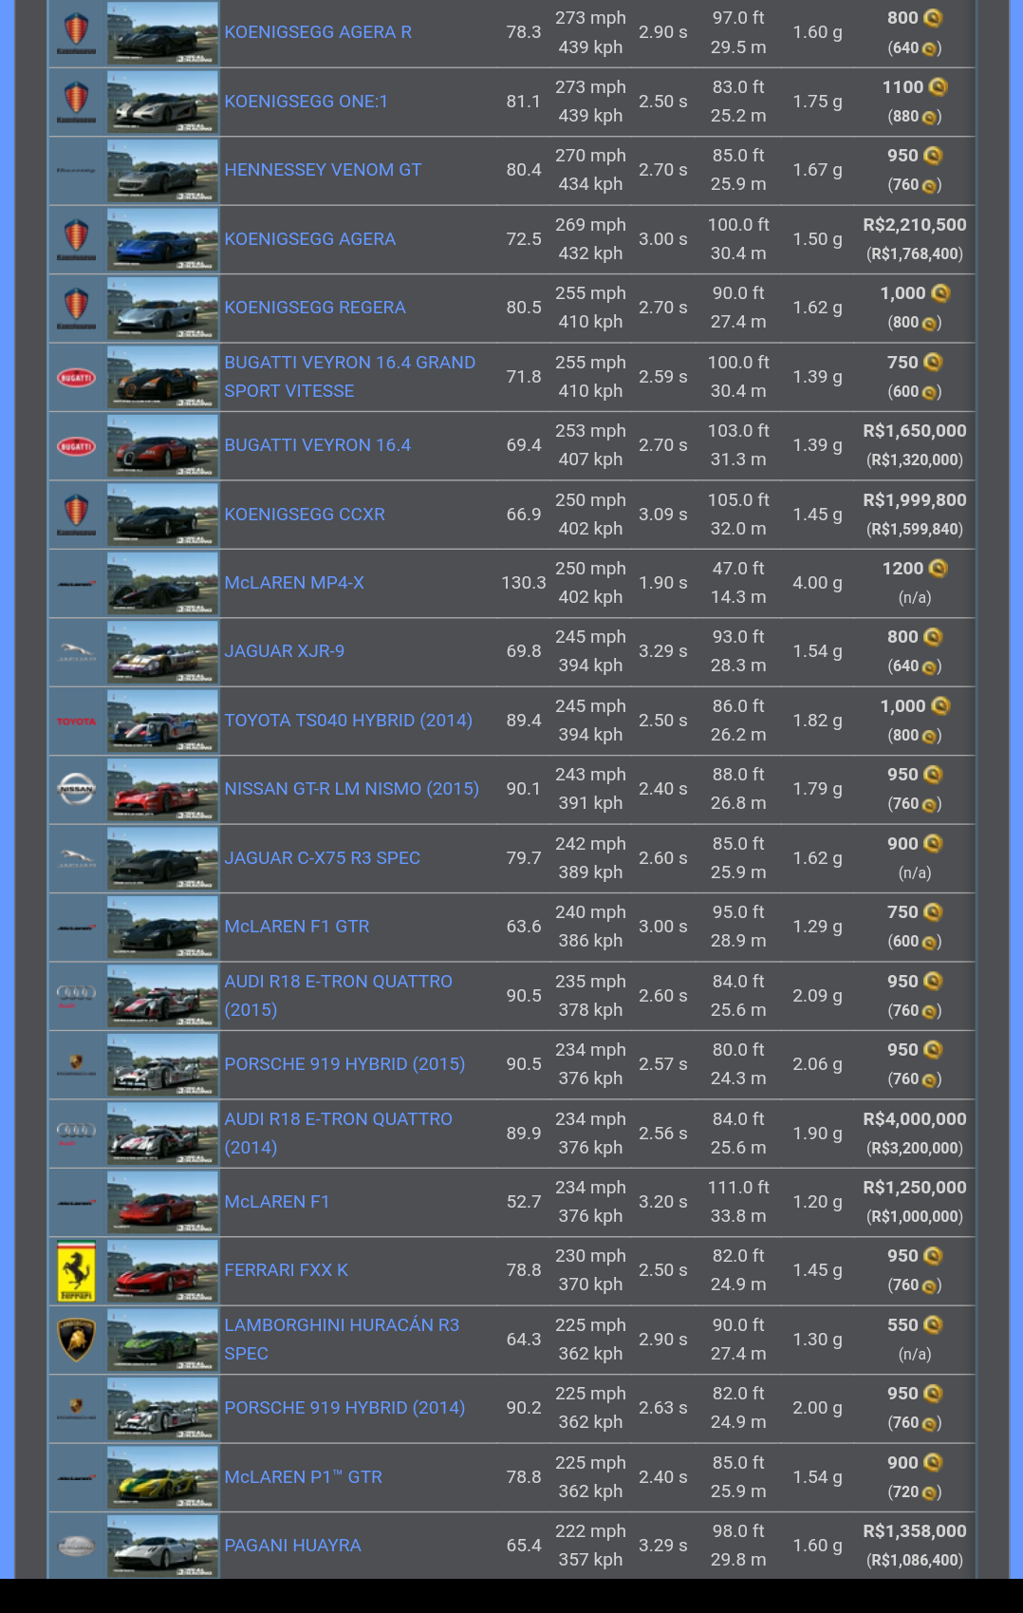Screen dimensions: 1023x1613
Task: Click Porsche logo in 919 Hybrid (2014) row
Action: pyautogui.click(x=77, y=1409)
